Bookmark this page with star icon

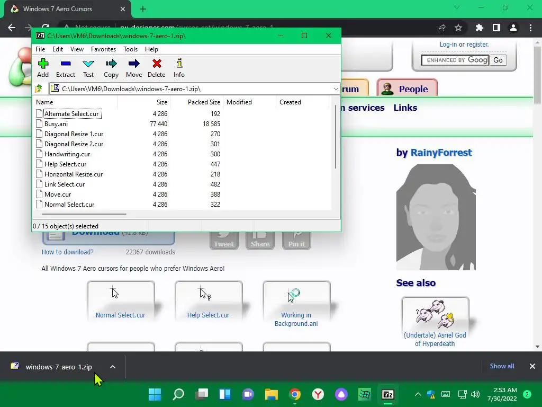458,28
